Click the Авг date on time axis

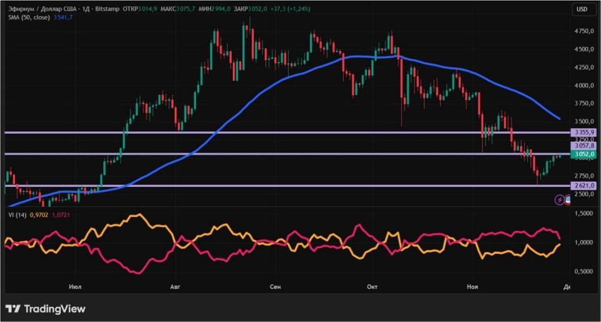click(x=175, y=287)
